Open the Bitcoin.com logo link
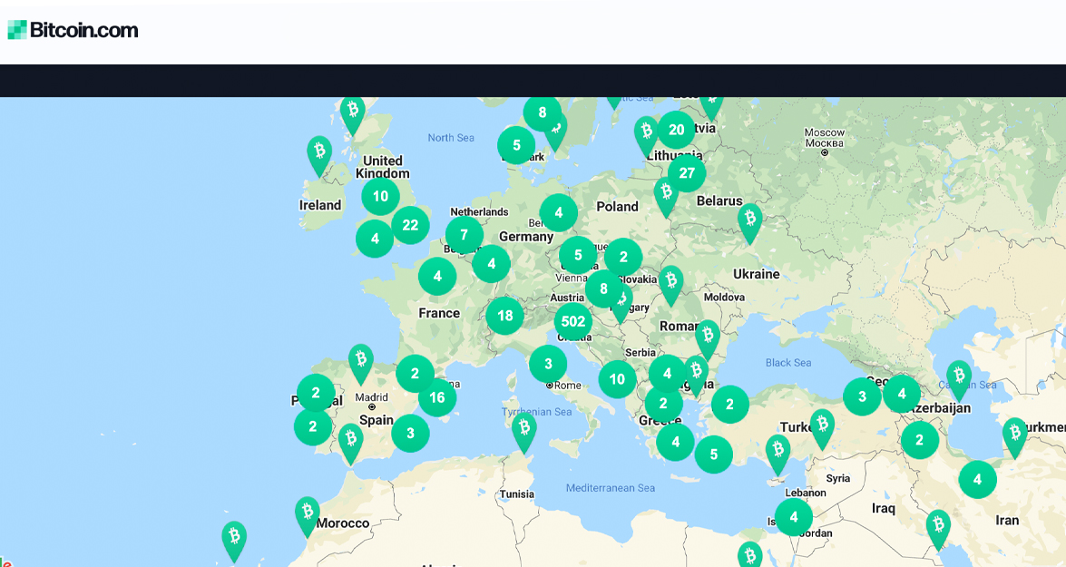The image size is (1066, 567). tap(73, 30)
